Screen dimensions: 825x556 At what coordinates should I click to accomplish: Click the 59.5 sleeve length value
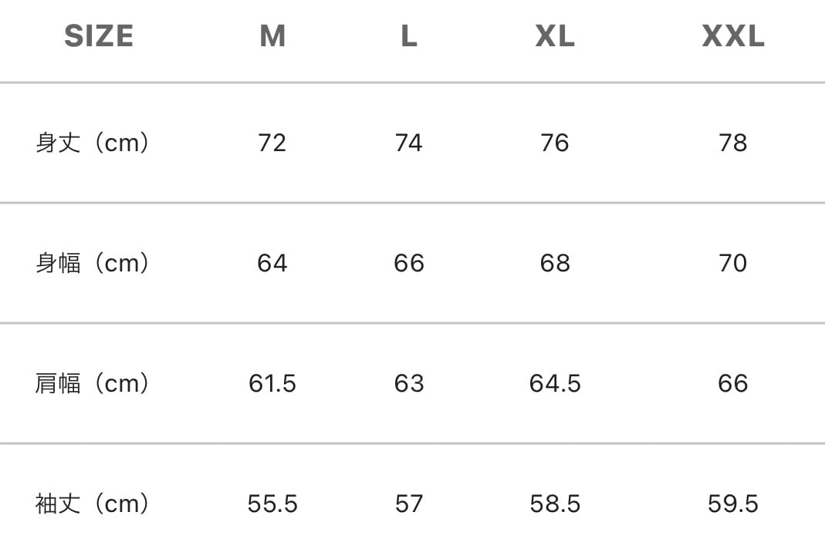pos(733,504)
